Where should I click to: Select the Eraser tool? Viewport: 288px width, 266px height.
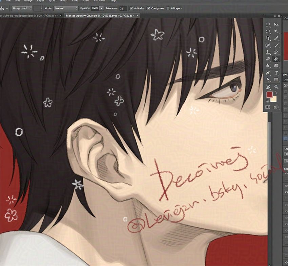268,59
